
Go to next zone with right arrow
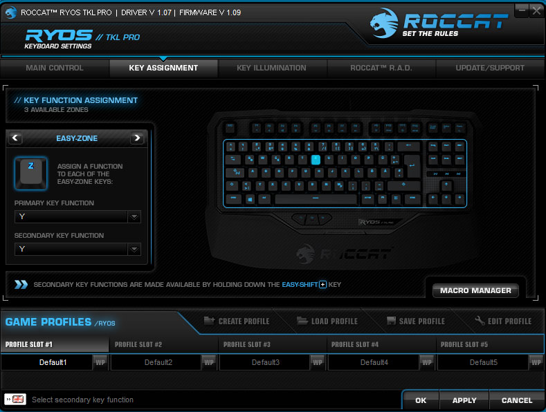[137, 138]
